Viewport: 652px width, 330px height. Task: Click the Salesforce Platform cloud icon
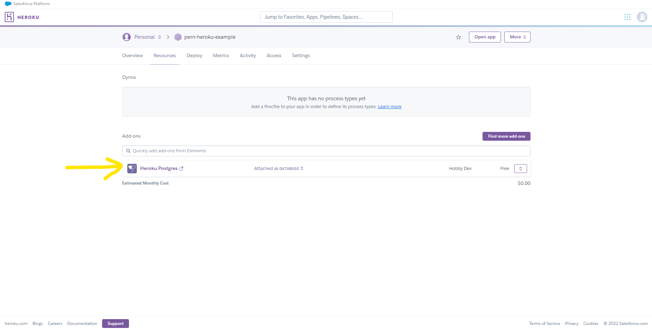pyautogui.click(x=7, y=3)
